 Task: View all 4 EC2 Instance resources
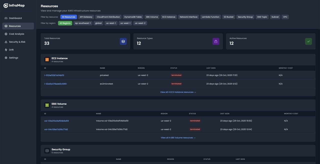click(178, 92)
